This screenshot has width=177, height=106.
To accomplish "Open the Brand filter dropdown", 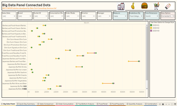I will click(25, 16).
